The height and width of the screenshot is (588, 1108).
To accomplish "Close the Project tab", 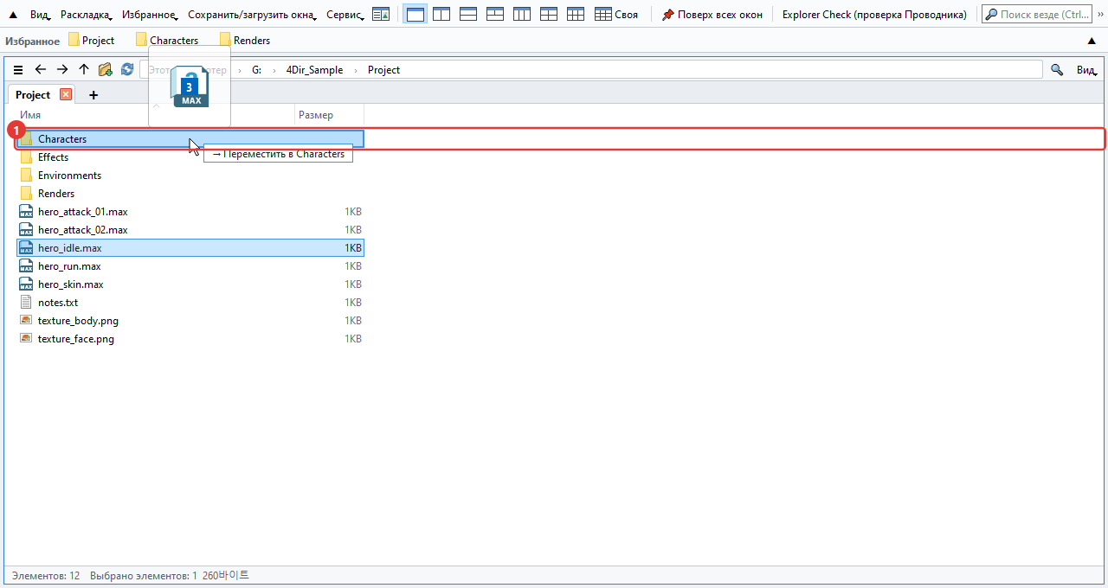I will (66, 95).
